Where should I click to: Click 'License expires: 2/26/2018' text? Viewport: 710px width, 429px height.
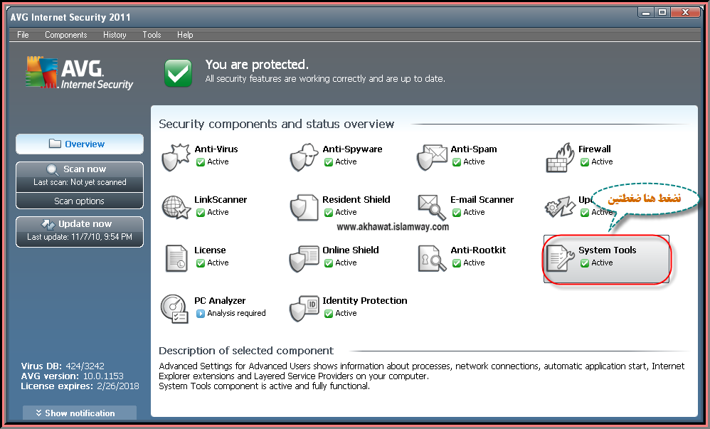[x=80, y=386]
